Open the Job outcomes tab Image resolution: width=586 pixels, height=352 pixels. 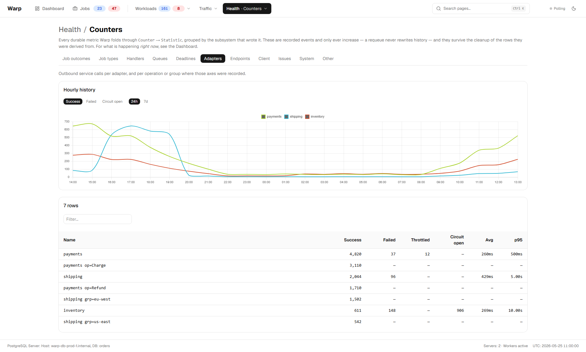click(76, 59)
